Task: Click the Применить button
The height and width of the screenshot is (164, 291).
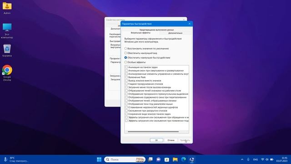Action: pyautogui.click(x=185, y=140)
